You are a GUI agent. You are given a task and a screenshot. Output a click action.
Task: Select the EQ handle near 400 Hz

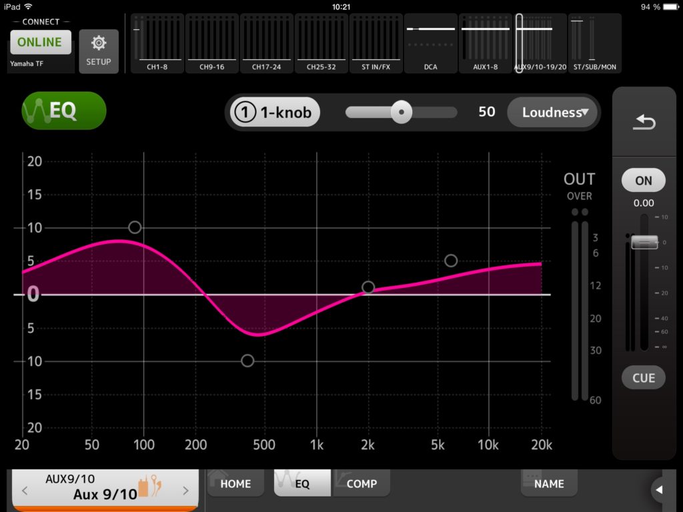[x=247, y=361]
